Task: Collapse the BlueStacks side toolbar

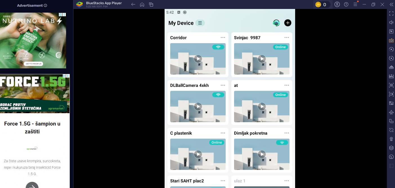Action: point(391,4)
